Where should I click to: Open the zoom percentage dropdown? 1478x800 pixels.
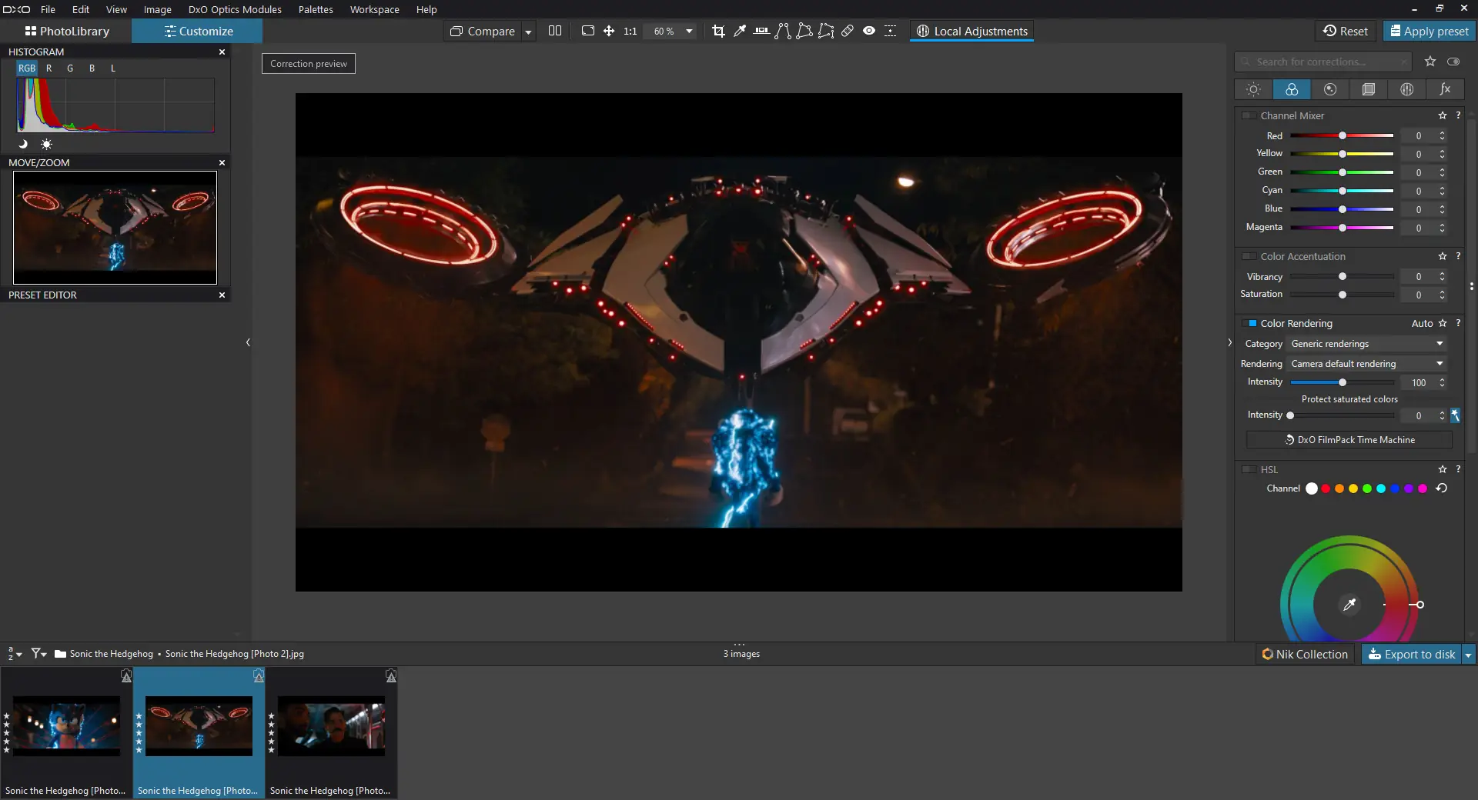pyautogui.click(x=689, y=31)
